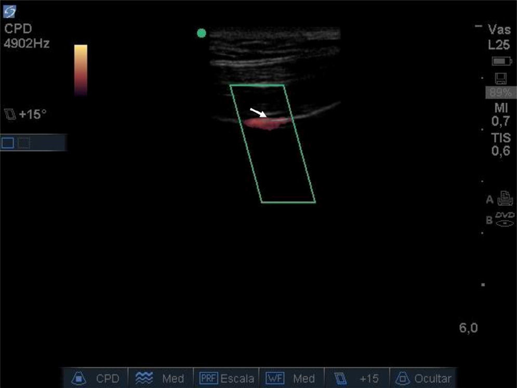Click the battery status icon
Viewport: 517px width, 388px height.
501,61
